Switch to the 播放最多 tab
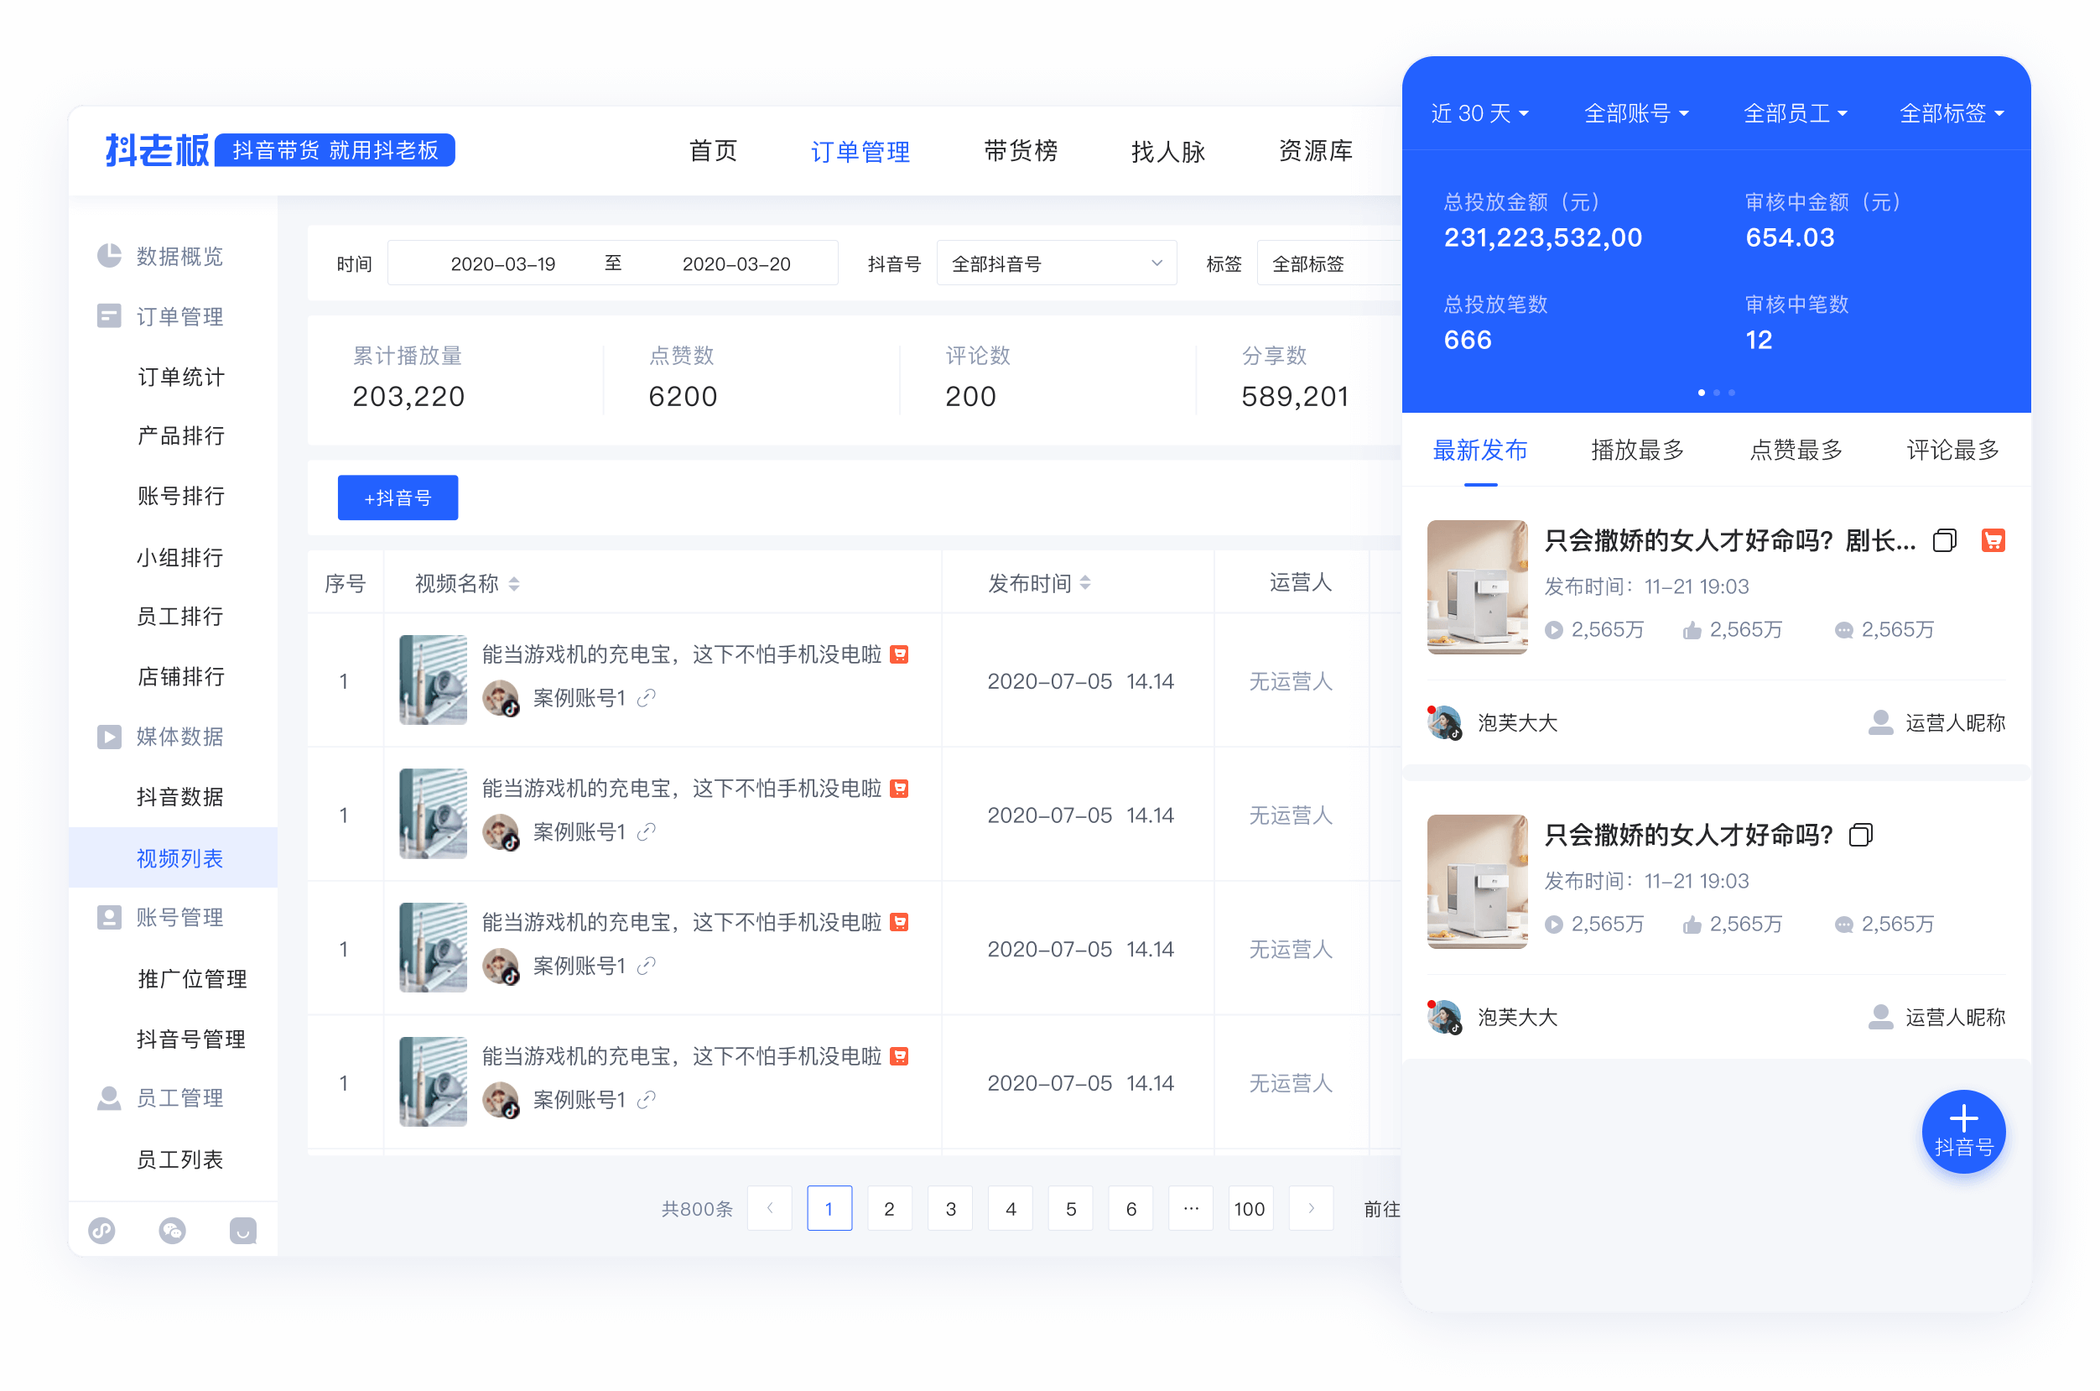This screenshot has height=1391, width=2100. point(1636,451)
